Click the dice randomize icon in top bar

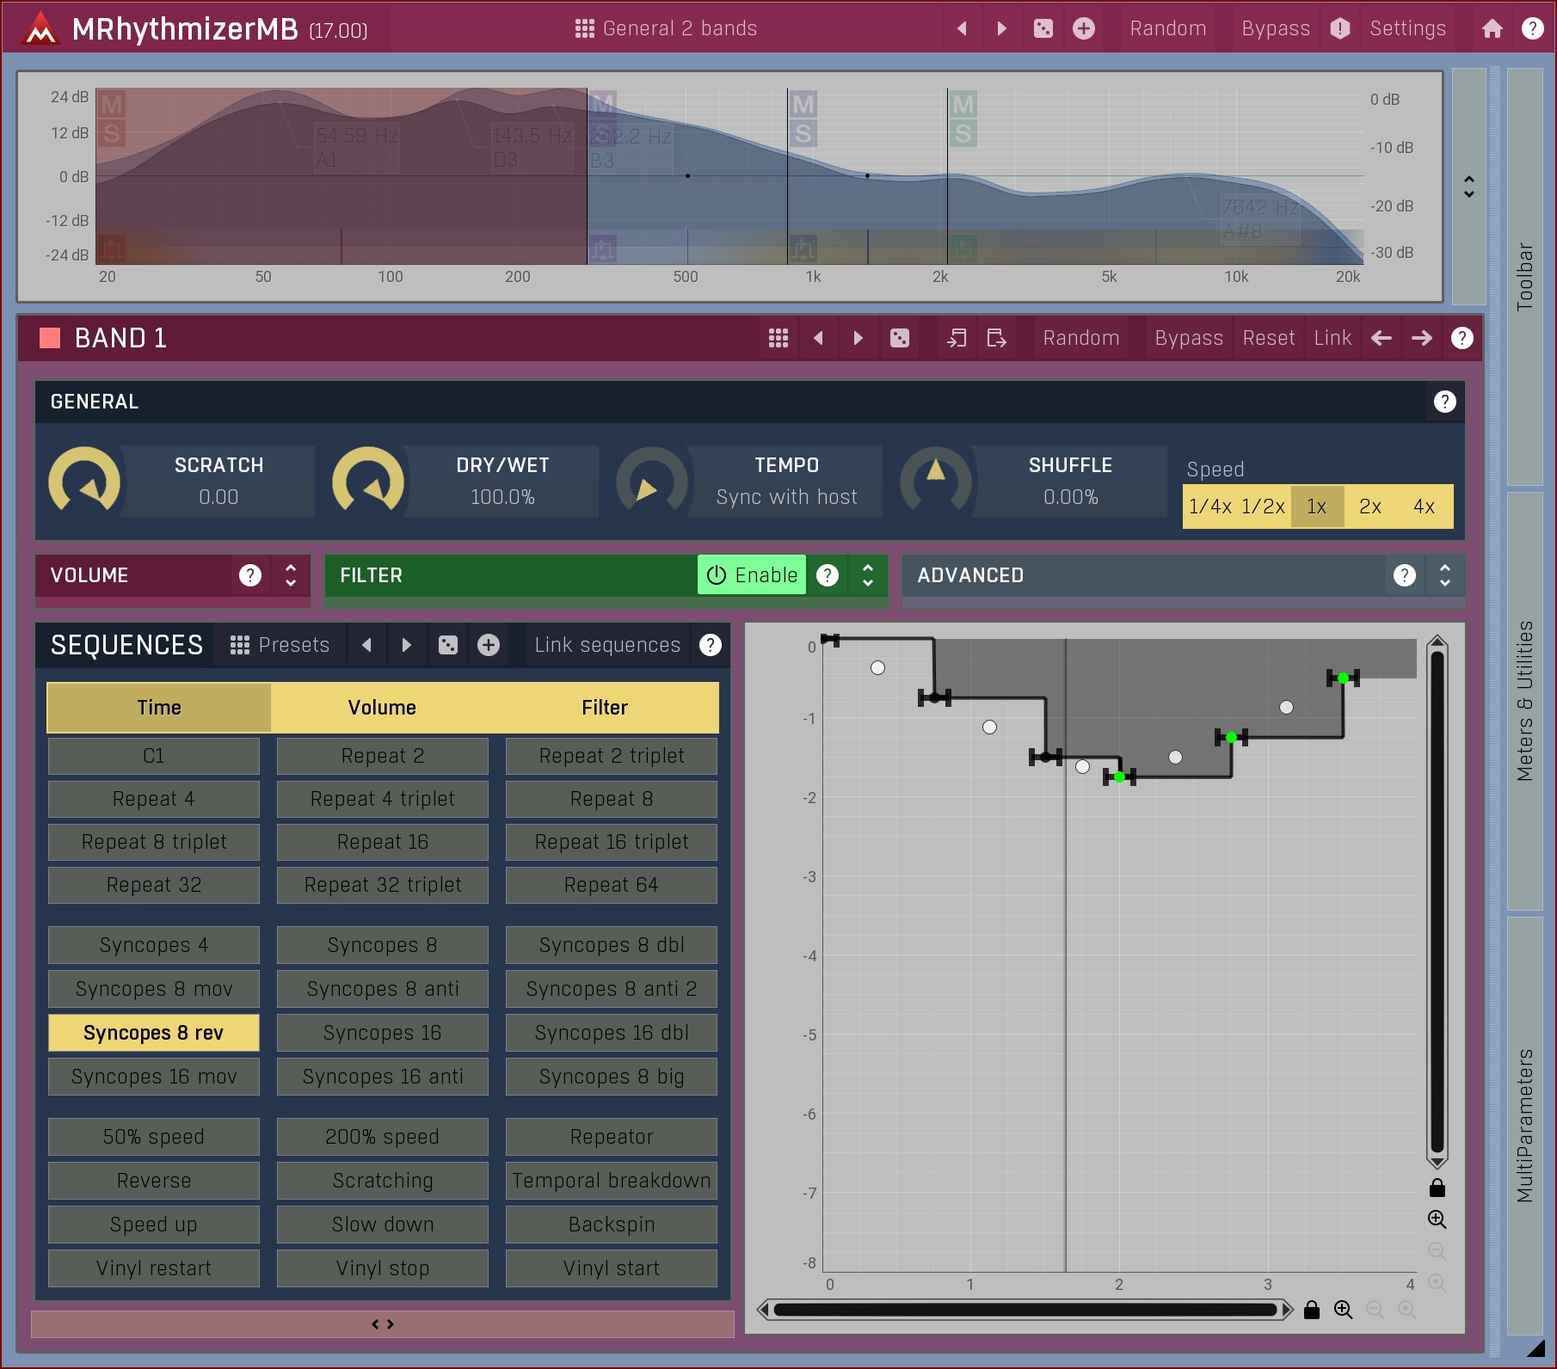[1043, 28]
